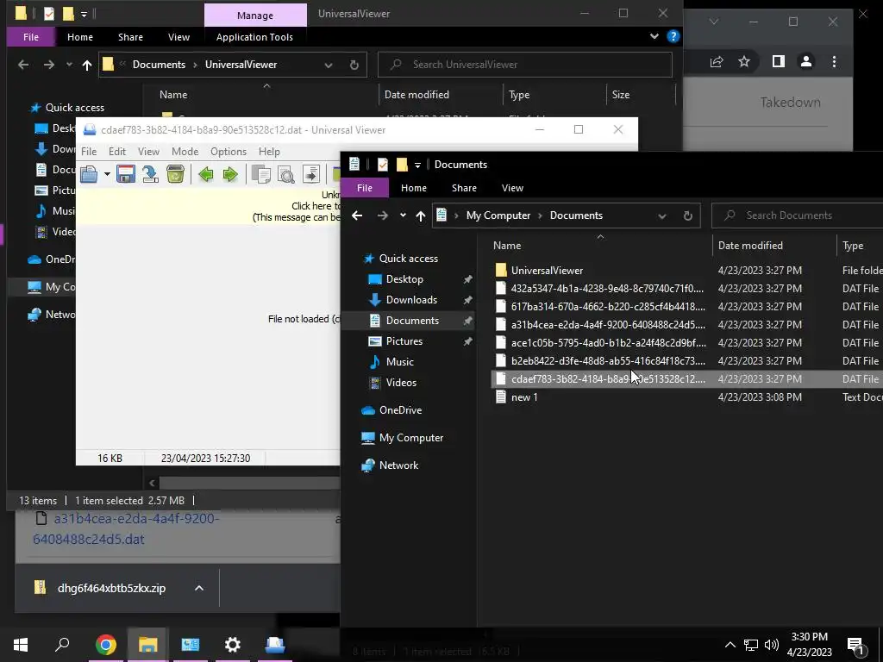Click Search UniversalViewer field
This screenshot has width=883, height=662.
click(x=524, y=65)
